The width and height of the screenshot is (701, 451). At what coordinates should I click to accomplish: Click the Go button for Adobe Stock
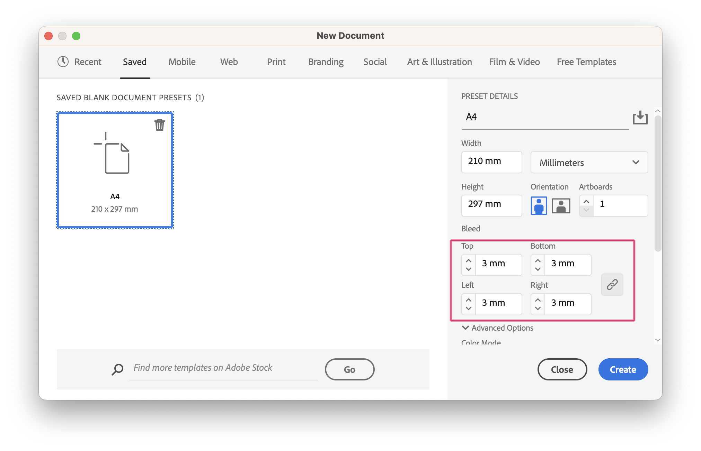point(349,369)
